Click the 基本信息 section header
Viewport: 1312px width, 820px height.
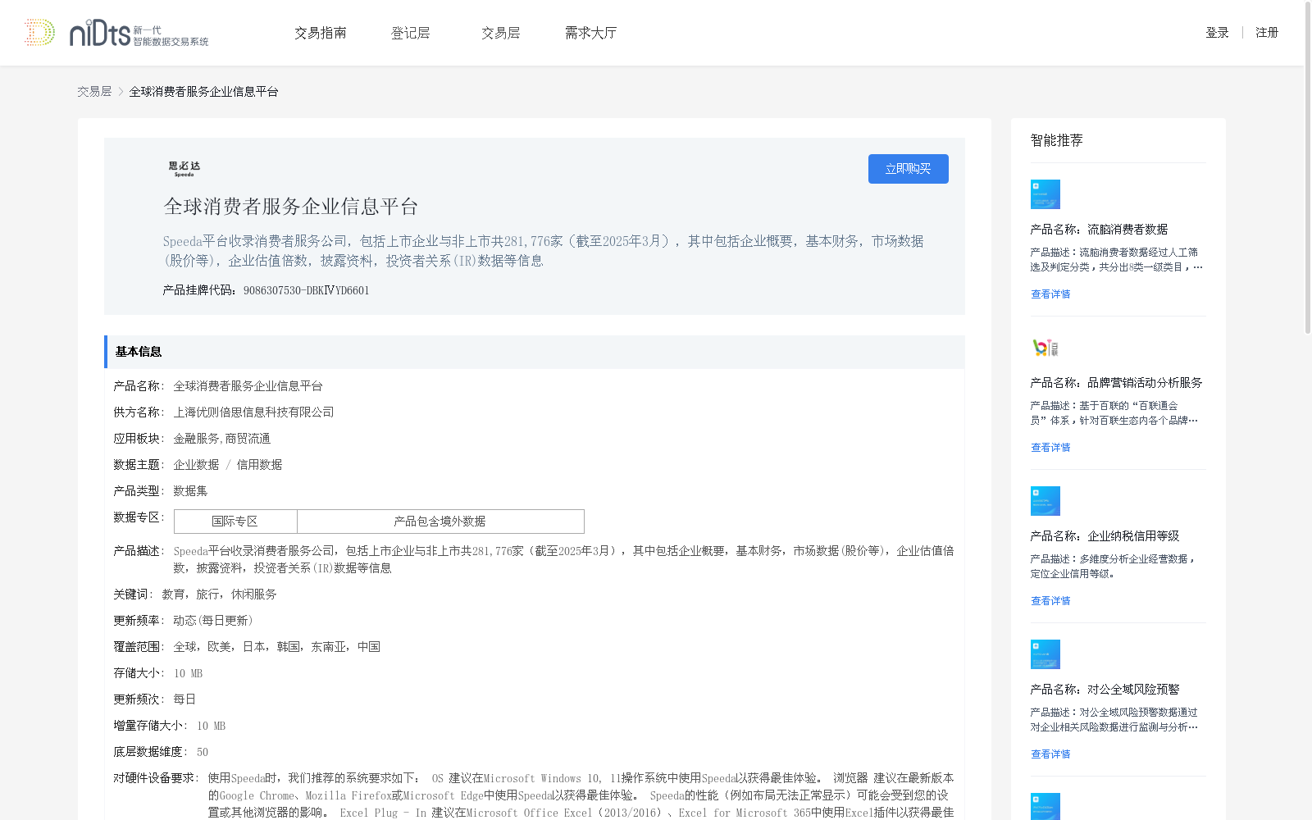click(535, 352)
